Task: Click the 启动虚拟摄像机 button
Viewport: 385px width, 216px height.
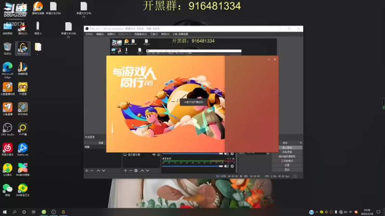Action: [287, 156]
